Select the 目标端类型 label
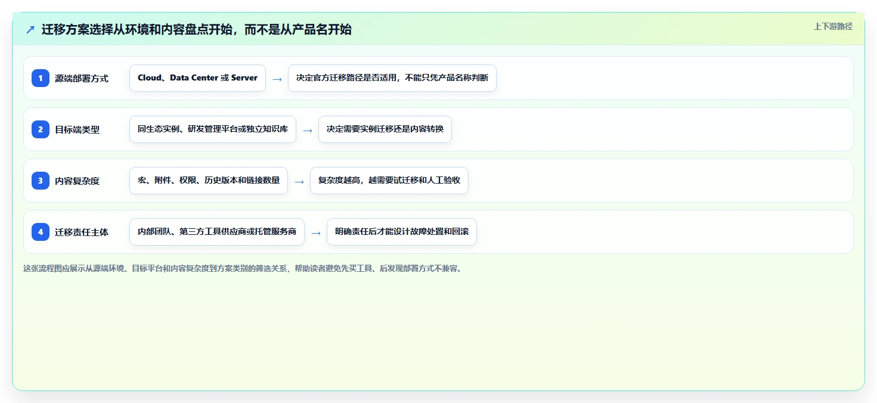Image resolution: width=877 pixels, height=403 pixels. pos(78,129)
